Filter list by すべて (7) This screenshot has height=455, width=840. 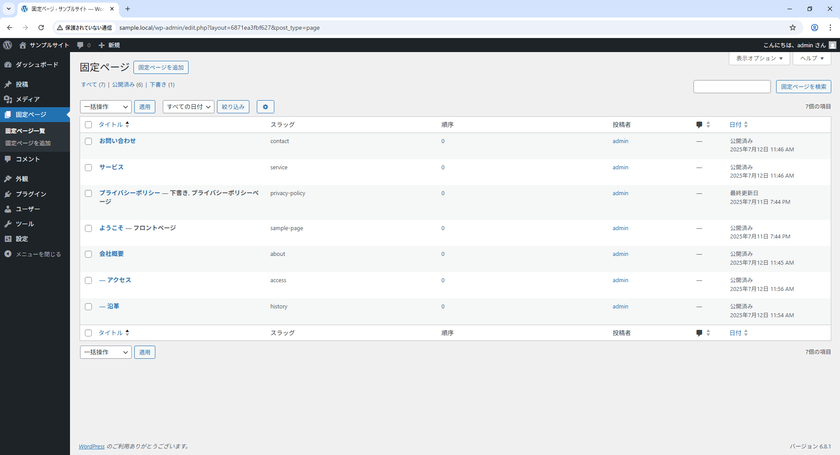[x=93, y=84]
